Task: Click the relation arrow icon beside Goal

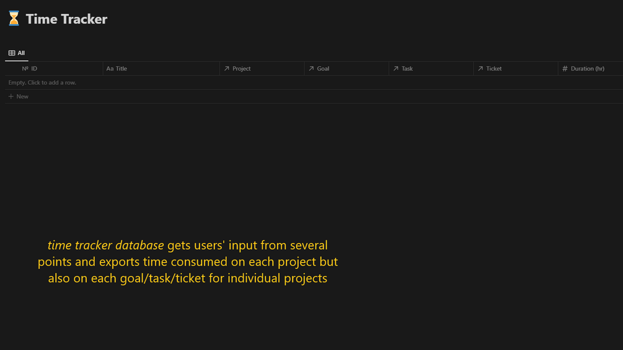Action: pos(311,69)
